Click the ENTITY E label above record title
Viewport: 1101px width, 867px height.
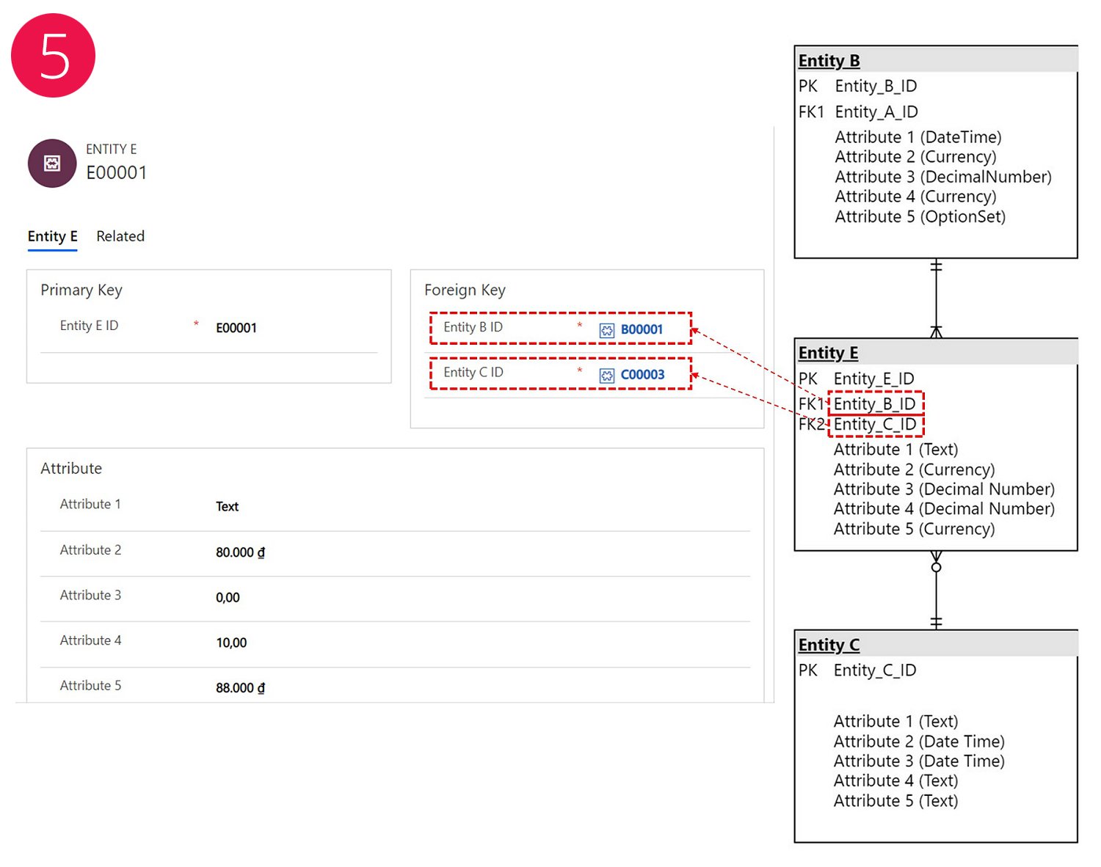(111, 149)
